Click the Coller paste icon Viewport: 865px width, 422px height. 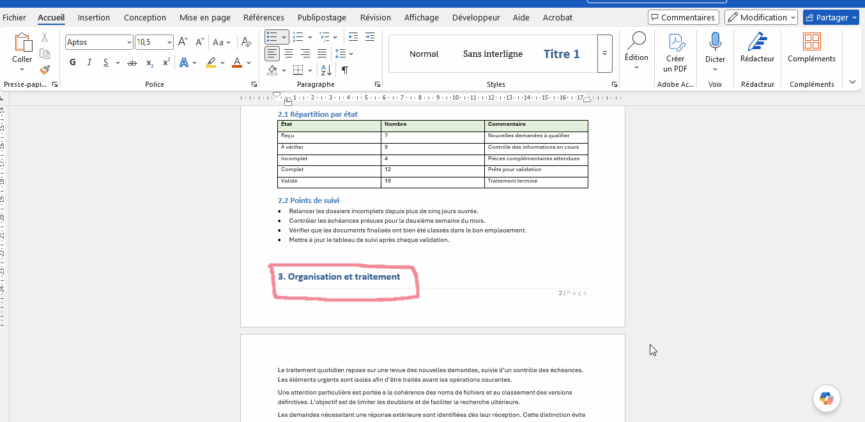point(22,42)
